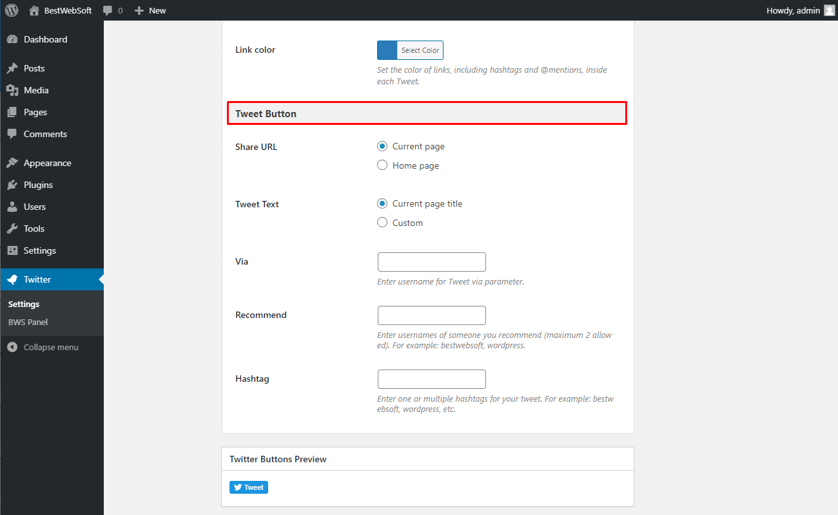Click Howdy, admin account link

793,10
